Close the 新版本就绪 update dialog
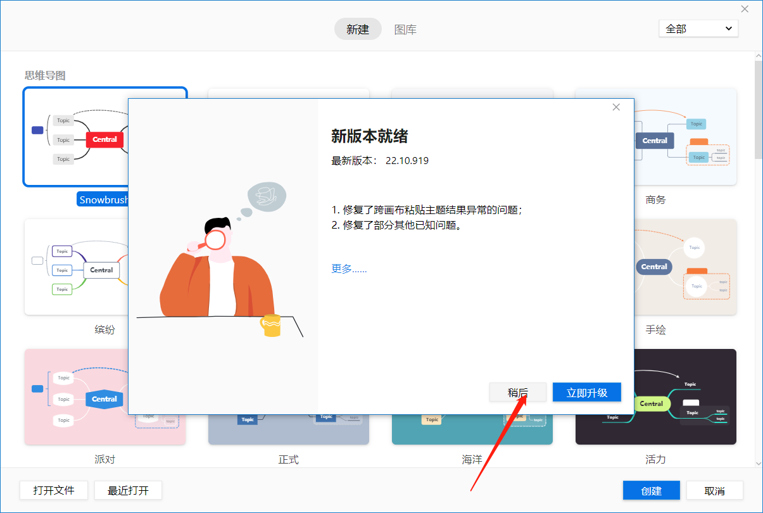 tap(615, 106)
